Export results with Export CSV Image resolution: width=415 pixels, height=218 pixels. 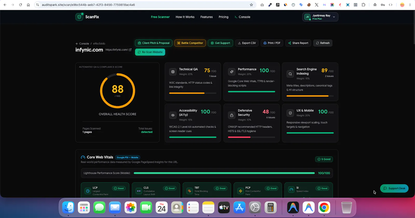pos(247,43)
